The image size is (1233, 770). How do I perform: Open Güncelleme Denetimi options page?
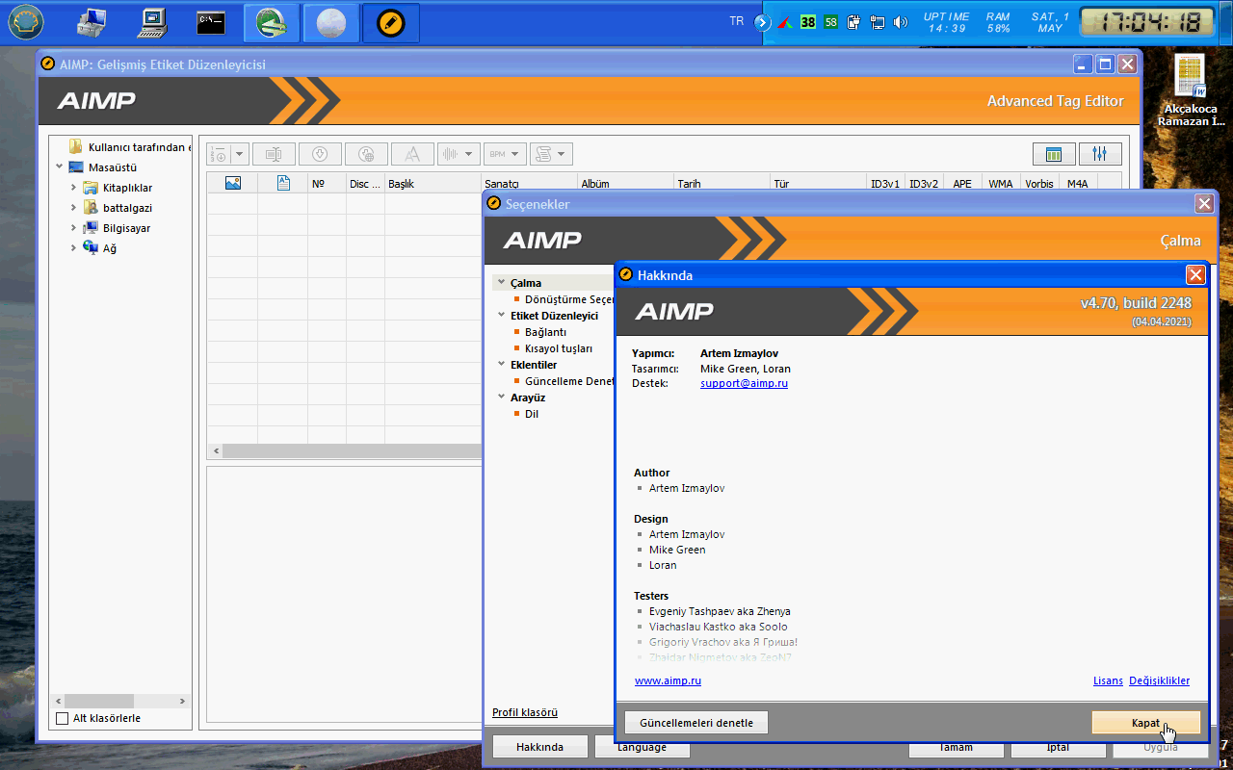pyautogui.click(x=569, y=381)
